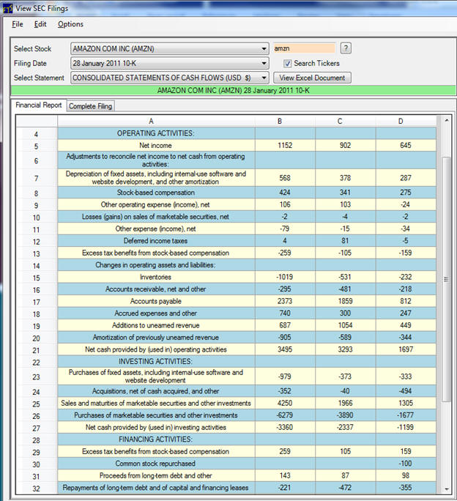
Task: Open the Select Statement dropdown
Action: point(264,78)
